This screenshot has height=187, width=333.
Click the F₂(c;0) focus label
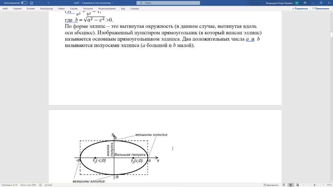137,161
